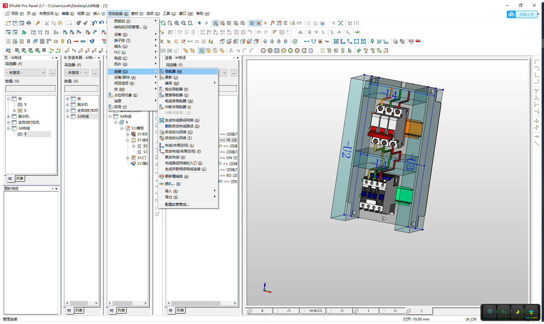Screen dimensions: 544x324
Task: Click the wrench settings icon
Action: point(38,23)
